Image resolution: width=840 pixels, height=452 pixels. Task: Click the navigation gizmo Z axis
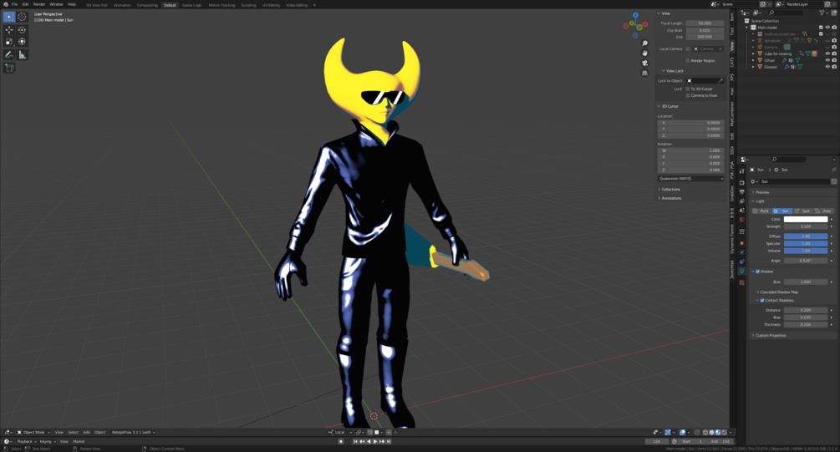(635, 16)
